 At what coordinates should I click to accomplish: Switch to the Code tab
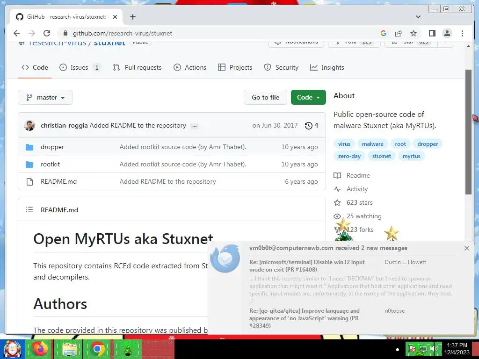pos(35,67)
